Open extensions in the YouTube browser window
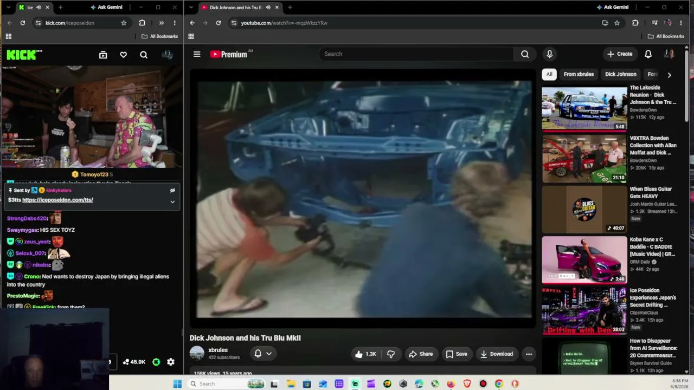Viewport: 694px width, 390px height. 635,23
